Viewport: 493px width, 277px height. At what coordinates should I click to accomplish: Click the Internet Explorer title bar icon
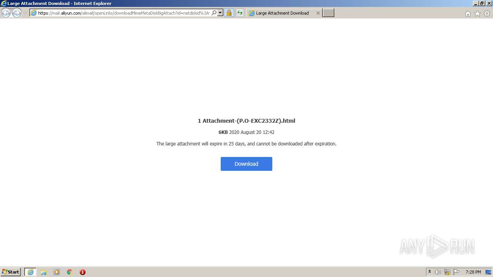point(3,3)
